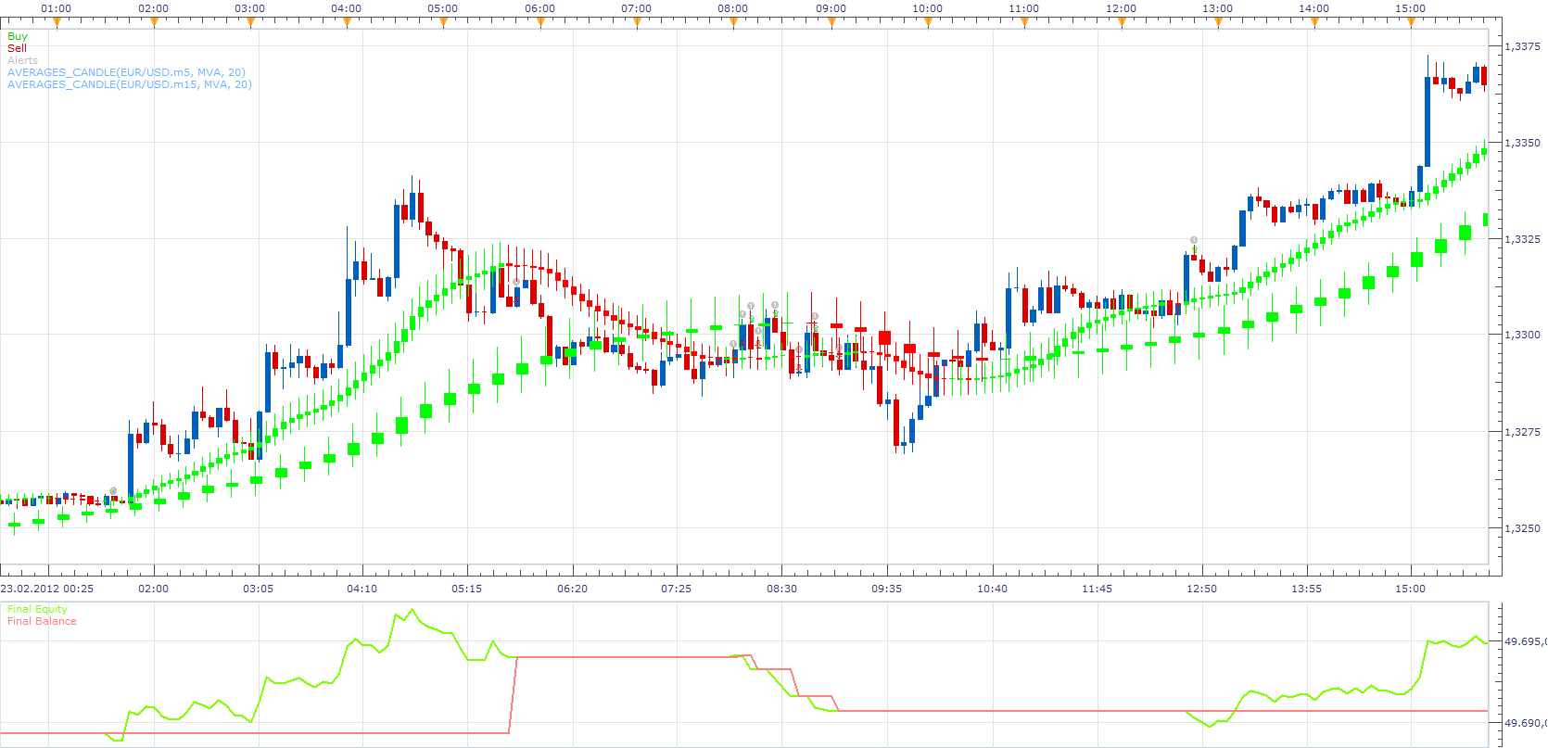1548x748 pixels.
Task: Click the 1,3300 price axis label
Action: click(1522, 335)
